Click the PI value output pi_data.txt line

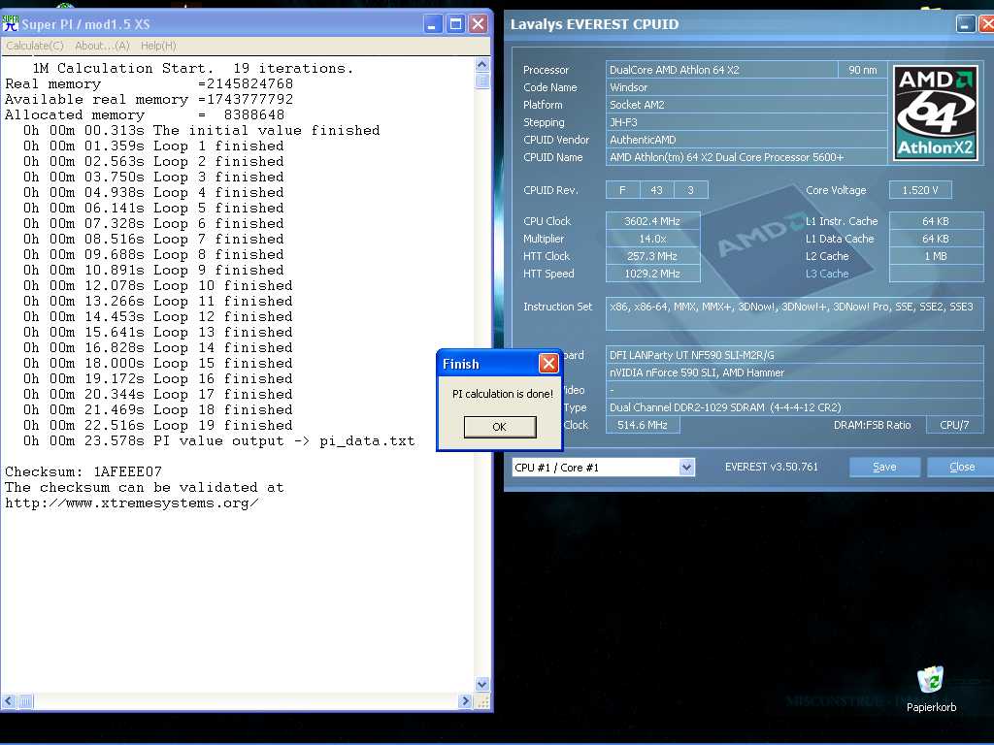pyautogui.click(x=219, y=441)
